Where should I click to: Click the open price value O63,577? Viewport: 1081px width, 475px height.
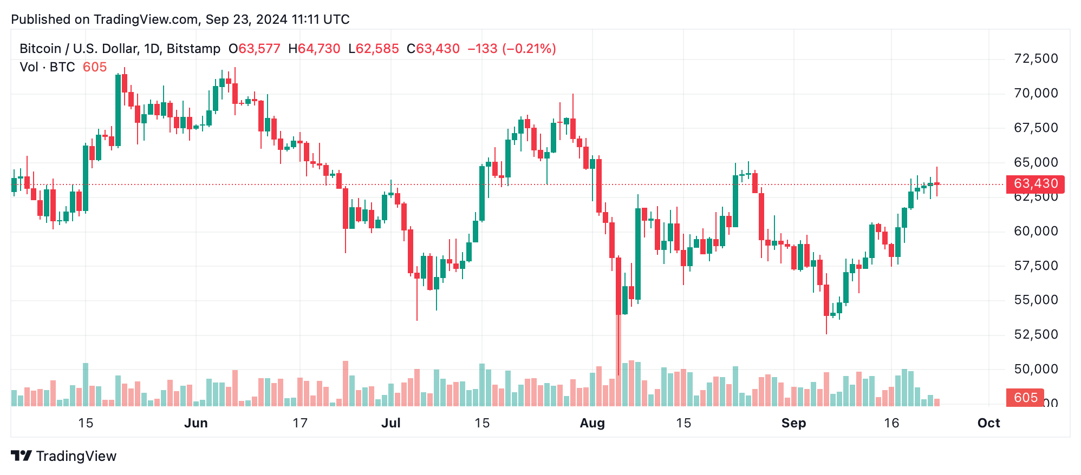point(255,49)
